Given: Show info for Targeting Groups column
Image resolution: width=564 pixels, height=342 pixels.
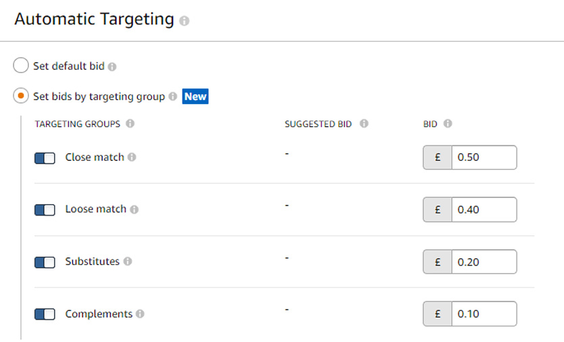Looking at the screenshot, I should coord(130,124).
